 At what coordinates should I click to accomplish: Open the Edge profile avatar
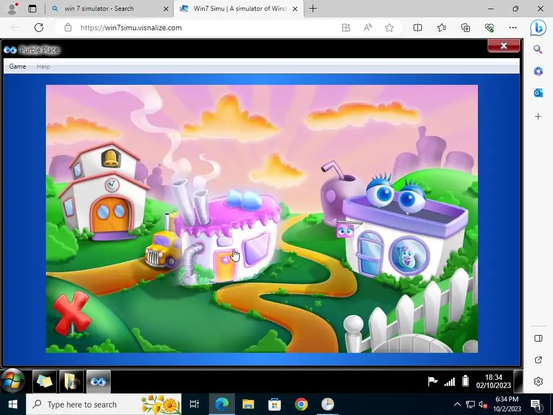12,9
